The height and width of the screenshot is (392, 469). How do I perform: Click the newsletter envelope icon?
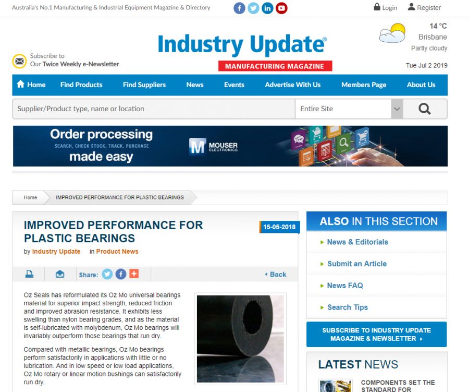click(x=19, y=61)
